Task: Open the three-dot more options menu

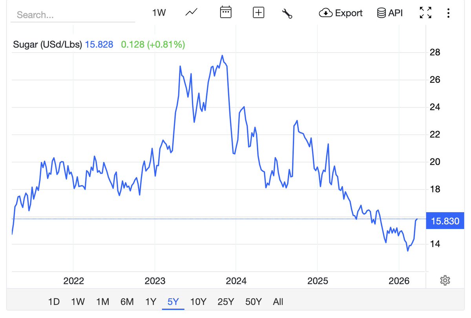Action: click(448, 13)
